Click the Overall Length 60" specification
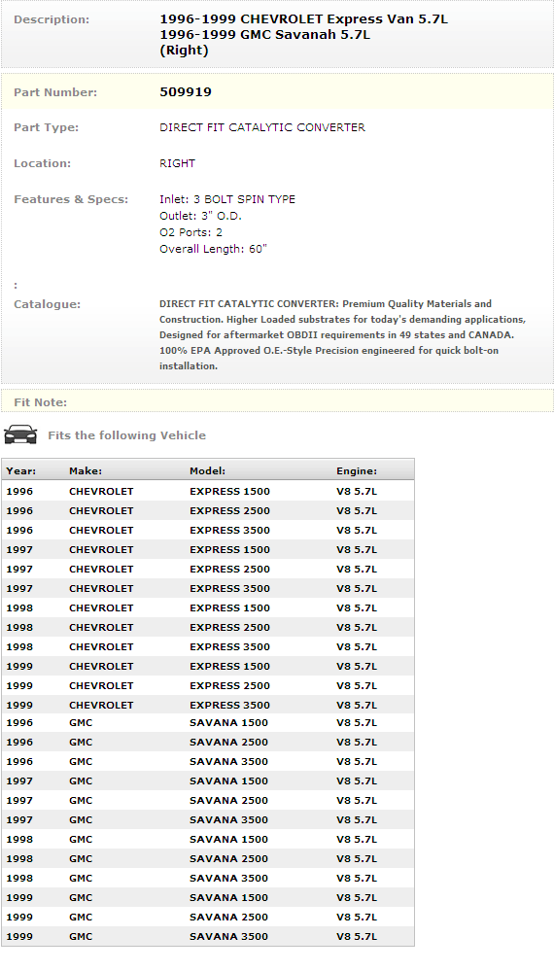The width and height of the screenshot is (554, 971). pos(213,249)
